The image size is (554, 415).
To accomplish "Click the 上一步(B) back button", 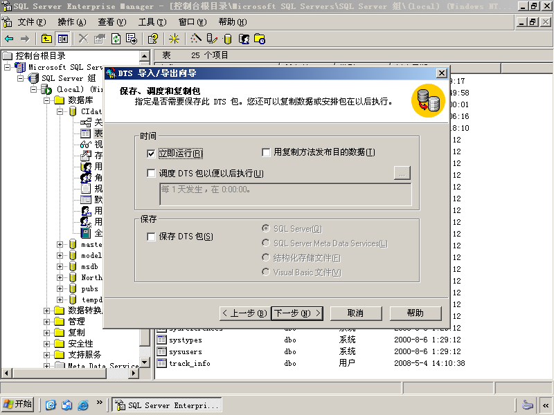I will 245,313.
